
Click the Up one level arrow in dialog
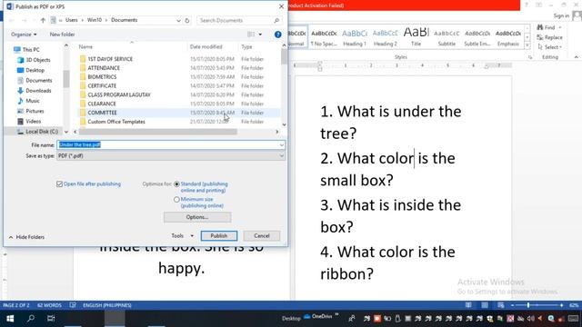point(43,20)
